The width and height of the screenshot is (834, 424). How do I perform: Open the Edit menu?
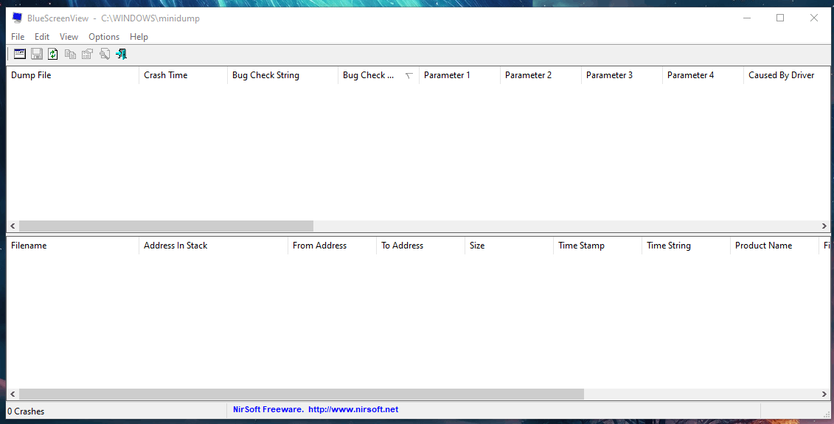point(42,37)
